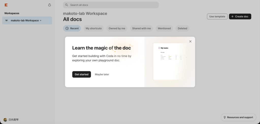
Task: View the Deleted docs tab
Action: 182,28
